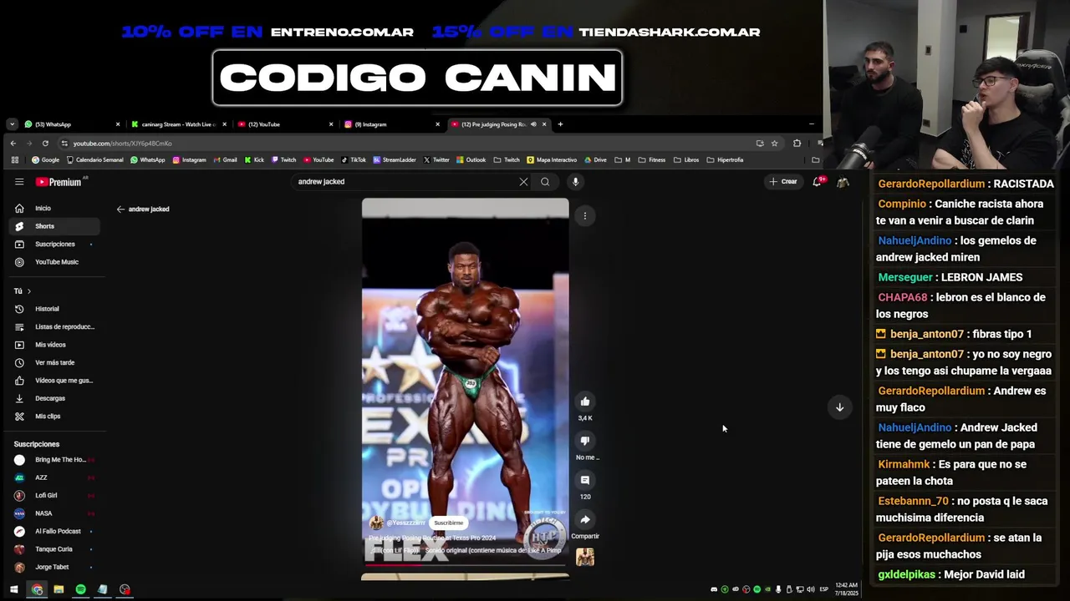
Task: Open the TikTok bookmark
Action: [x=354, y=159]
